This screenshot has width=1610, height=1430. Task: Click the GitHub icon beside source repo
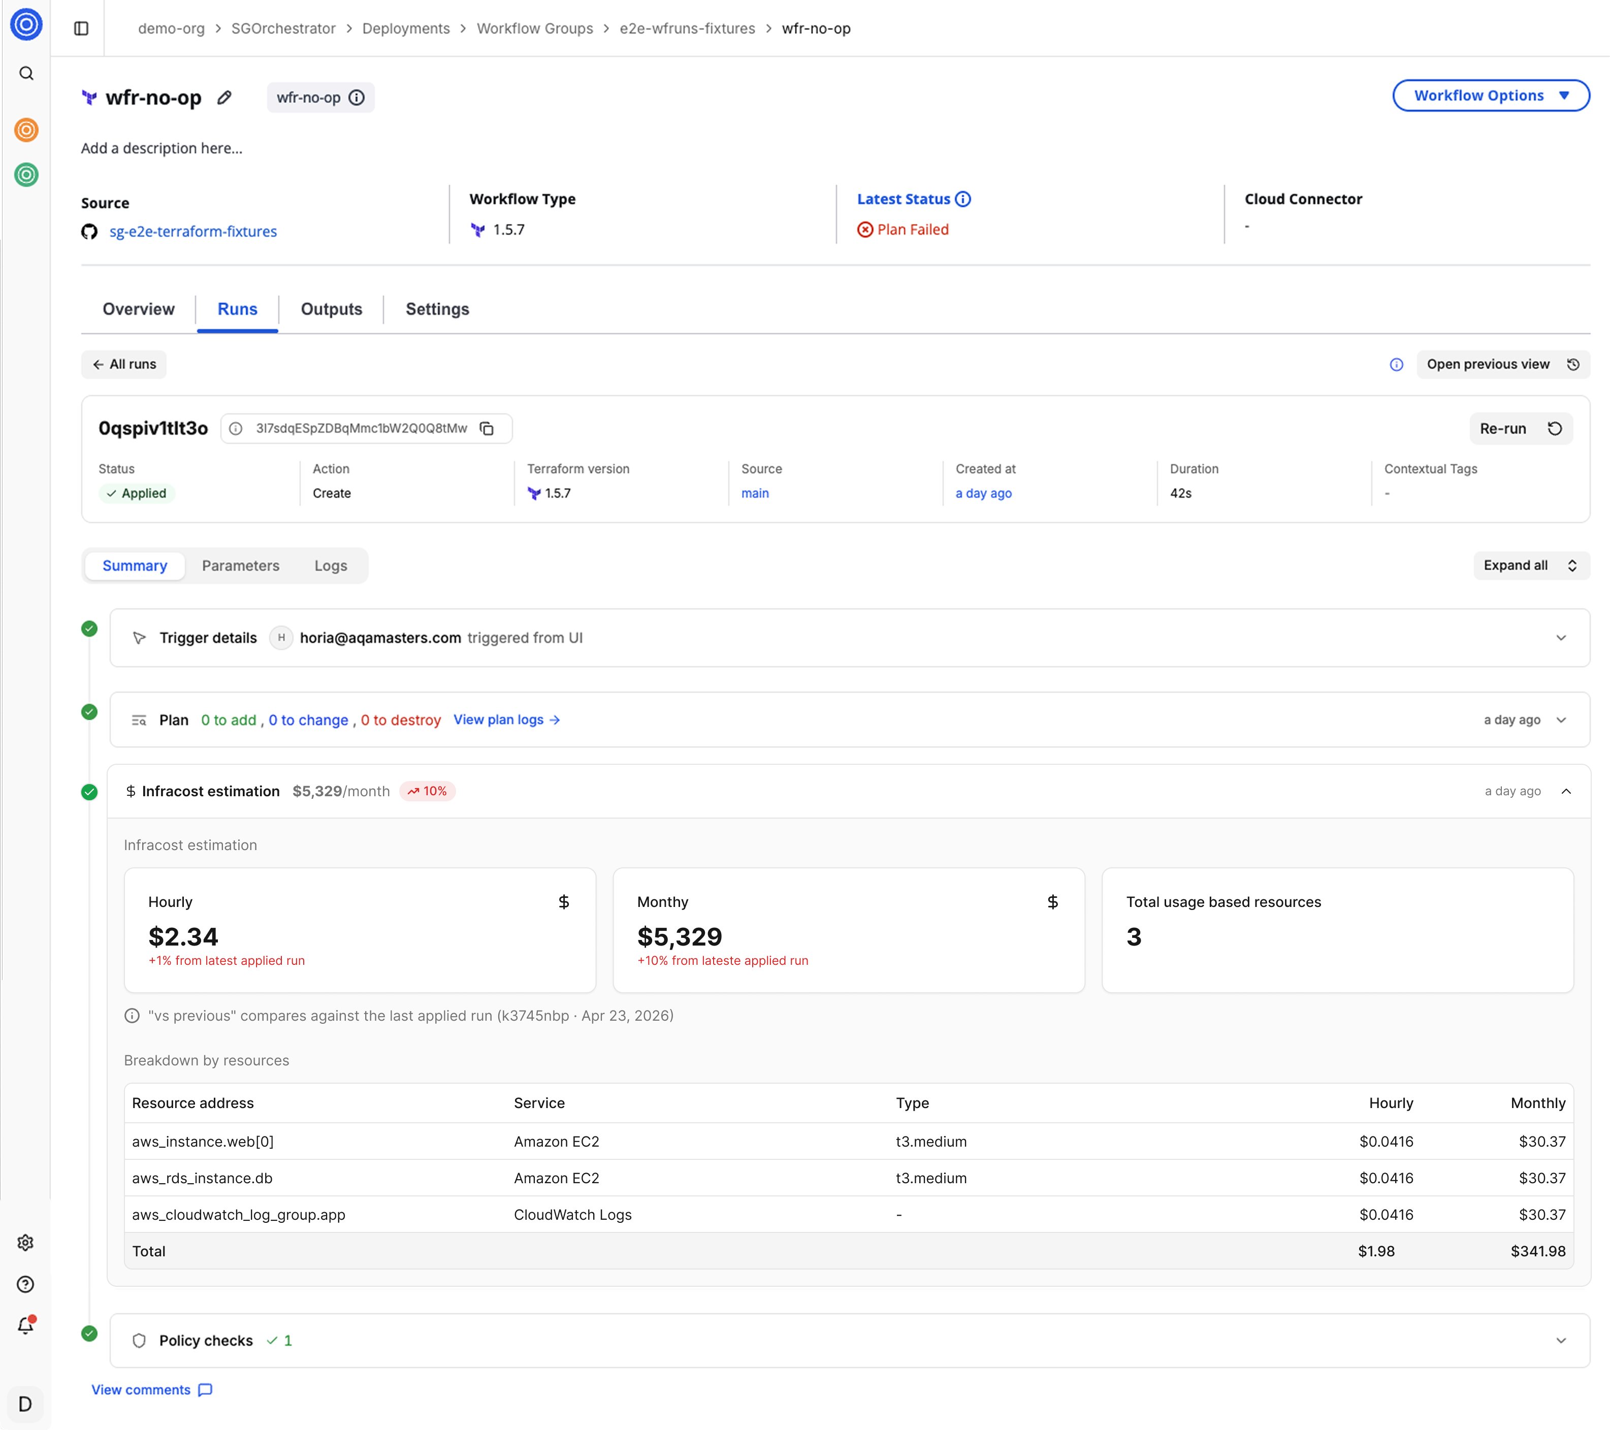tap(90, 232)
